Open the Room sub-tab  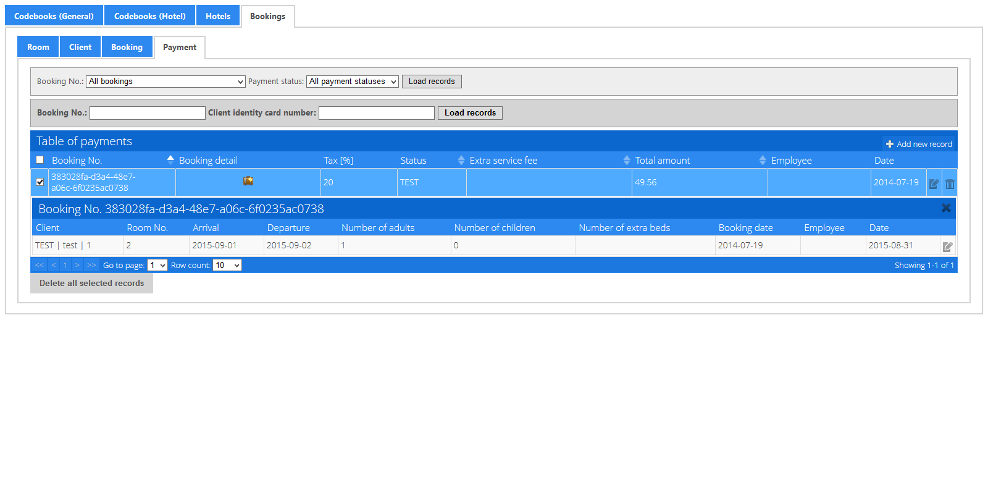pyautogui.click(x=38, y=47)
